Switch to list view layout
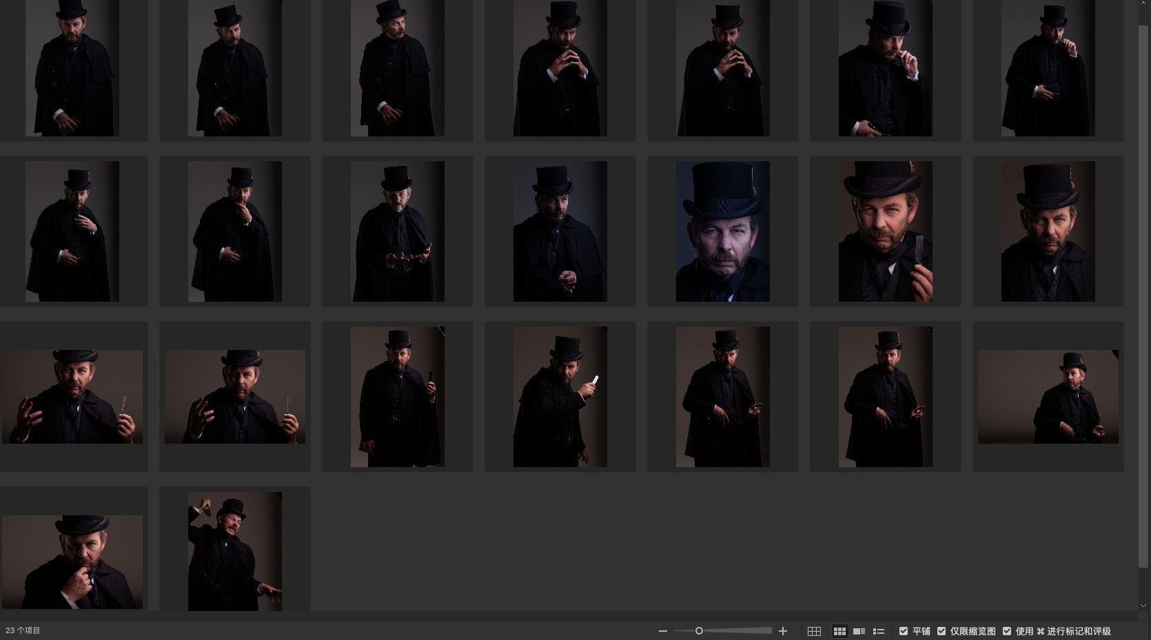The width and height of the screenshot is (1151, 640). [879, 631]
